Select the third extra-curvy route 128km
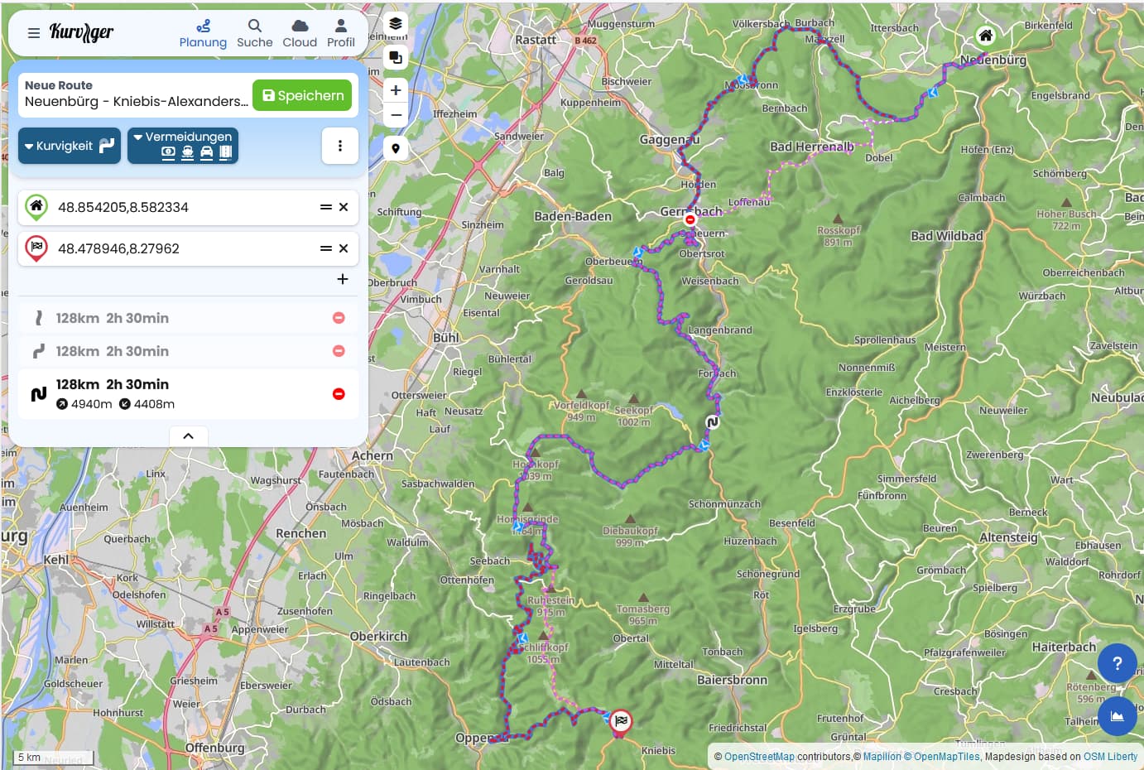The width and height of the screenshot is (1144, 770). 188,394
